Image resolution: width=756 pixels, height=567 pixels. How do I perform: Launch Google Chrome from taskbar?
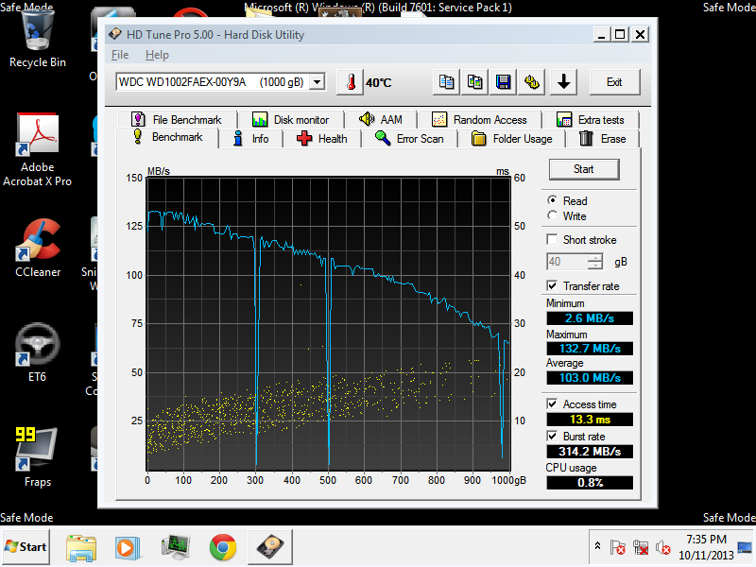coord(223,548)
